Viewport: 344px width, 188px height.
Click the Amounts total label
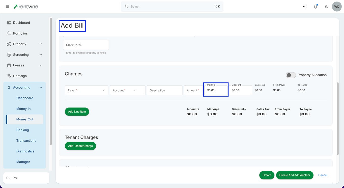point(193,109)
